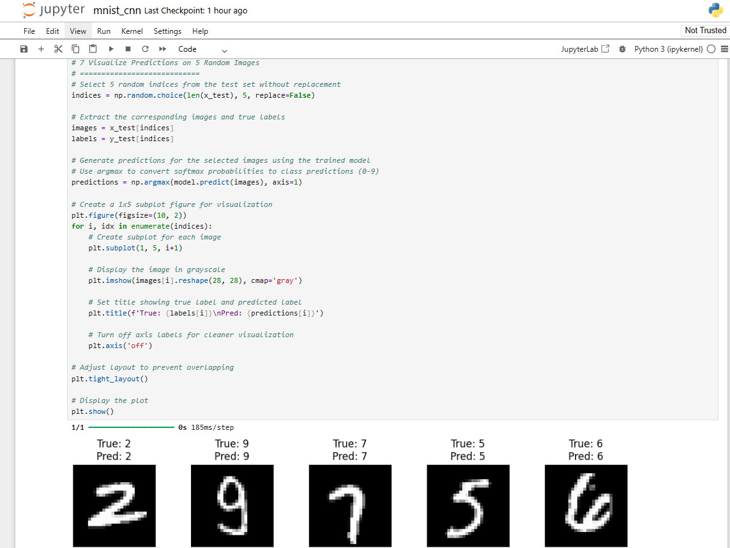Enable the debugger with the bug icon
Viewport: 730px width, 548px height.
click(622, 49)
